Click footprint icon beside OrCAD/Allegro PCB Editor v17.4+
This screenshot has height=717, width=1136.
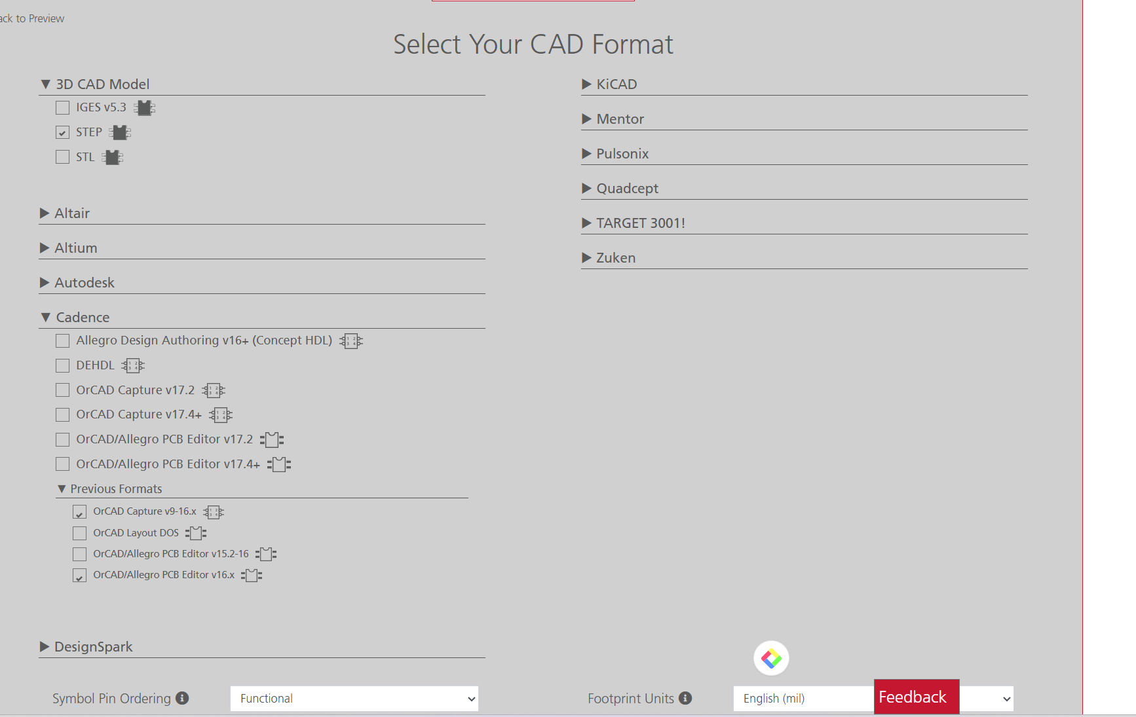(279, 465)
